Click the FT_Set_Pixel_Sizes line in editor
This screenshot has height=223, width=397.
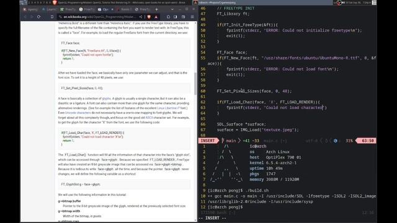[x=254, y=91]
